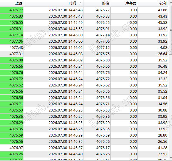Click the 价格 column header
The image size is (172, 161).
pos(97,3)
